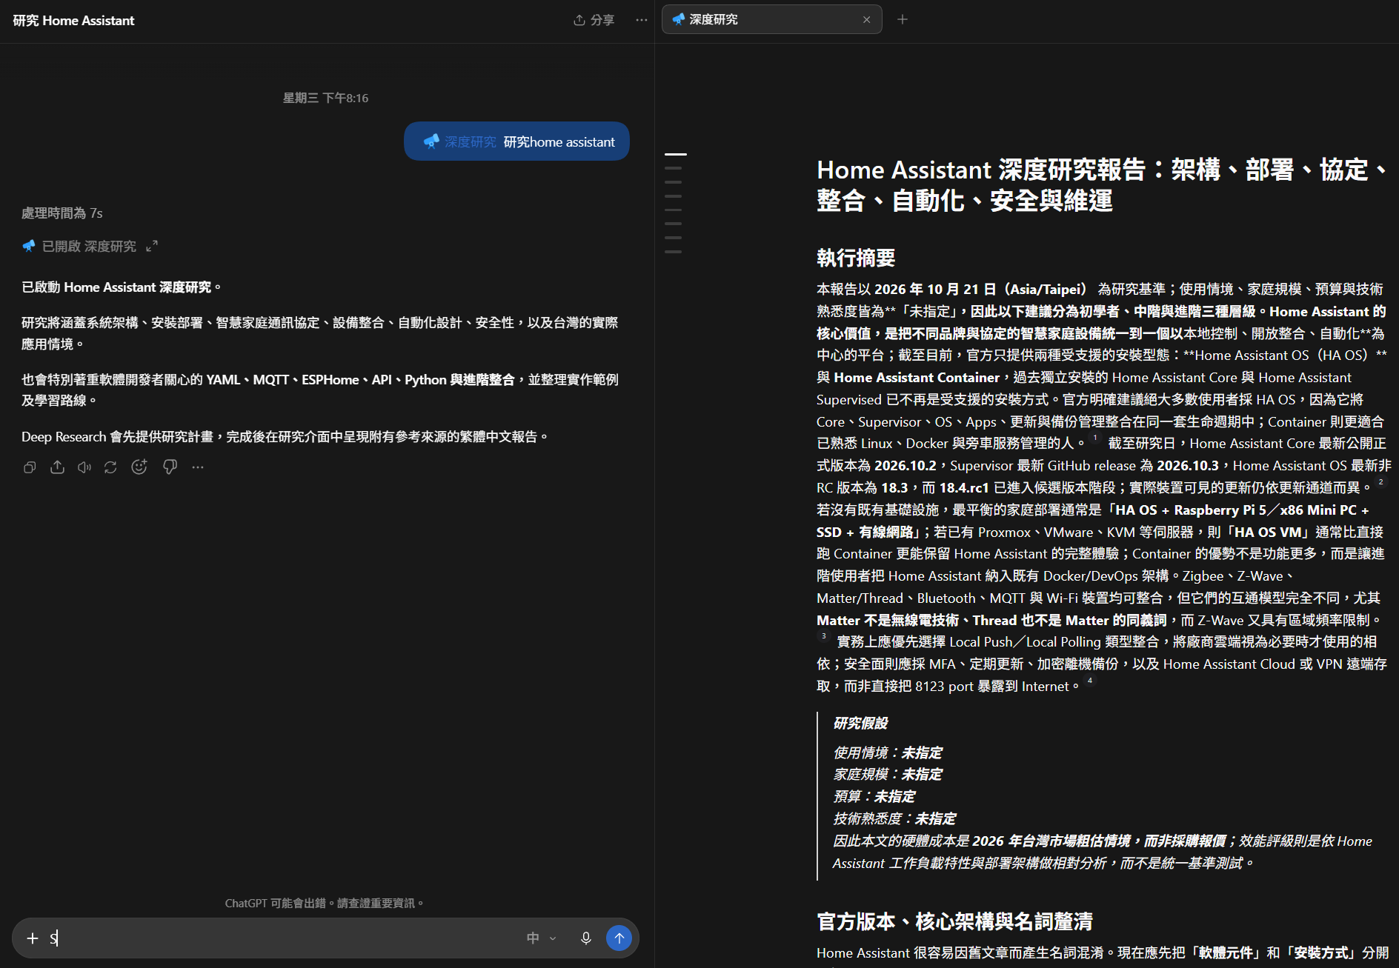1399x968 pixels.
Task: Open more actions below the response
Action: [x=198, y=467]
